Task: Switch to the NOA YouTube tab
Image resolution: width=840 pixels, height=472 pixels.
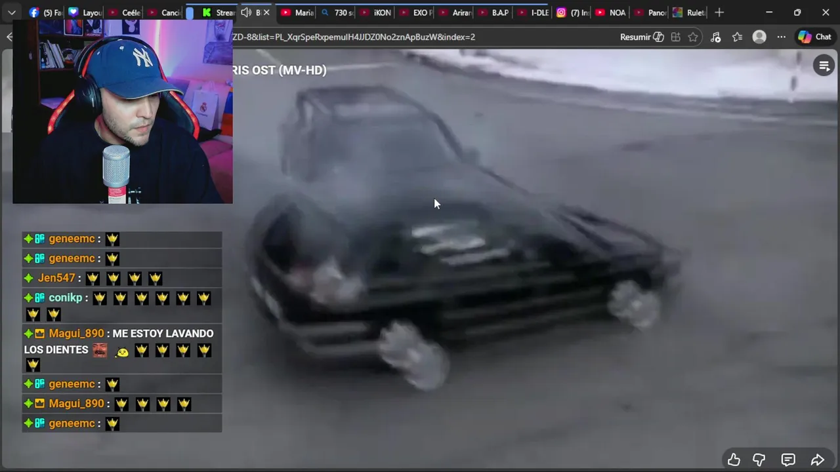Action: (x=612, y=12)
